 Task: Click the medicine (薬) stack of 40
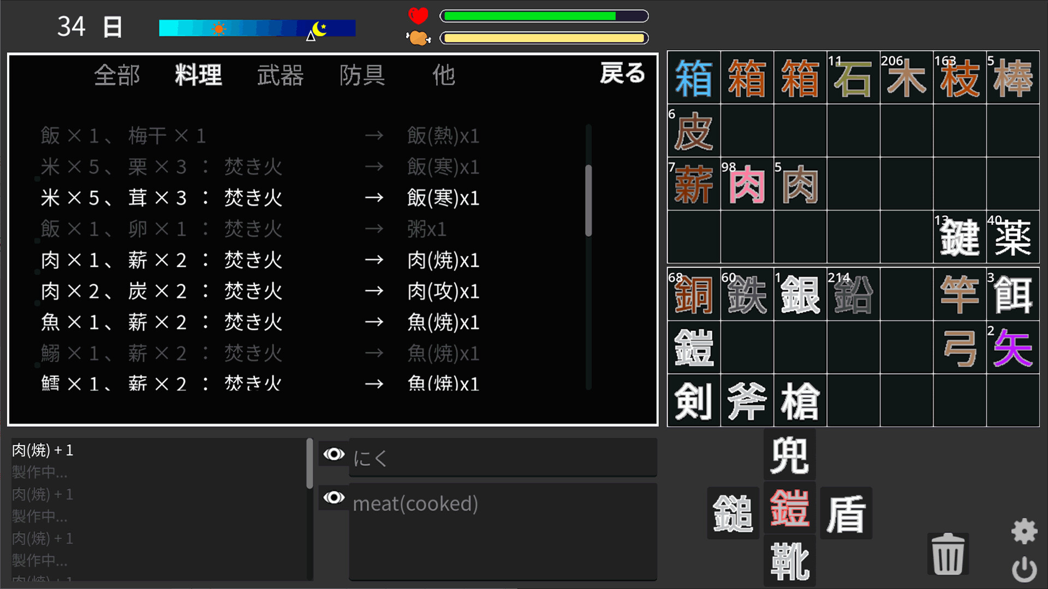coord(1013,238)
